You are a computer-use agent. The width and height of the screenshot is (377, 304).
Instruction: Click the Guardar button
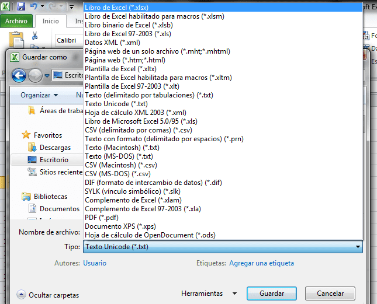(272, 293)
